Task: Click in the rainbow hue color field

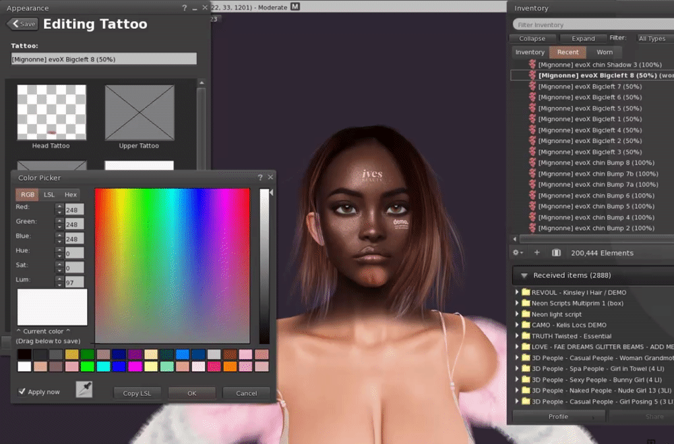Action: 172,265
